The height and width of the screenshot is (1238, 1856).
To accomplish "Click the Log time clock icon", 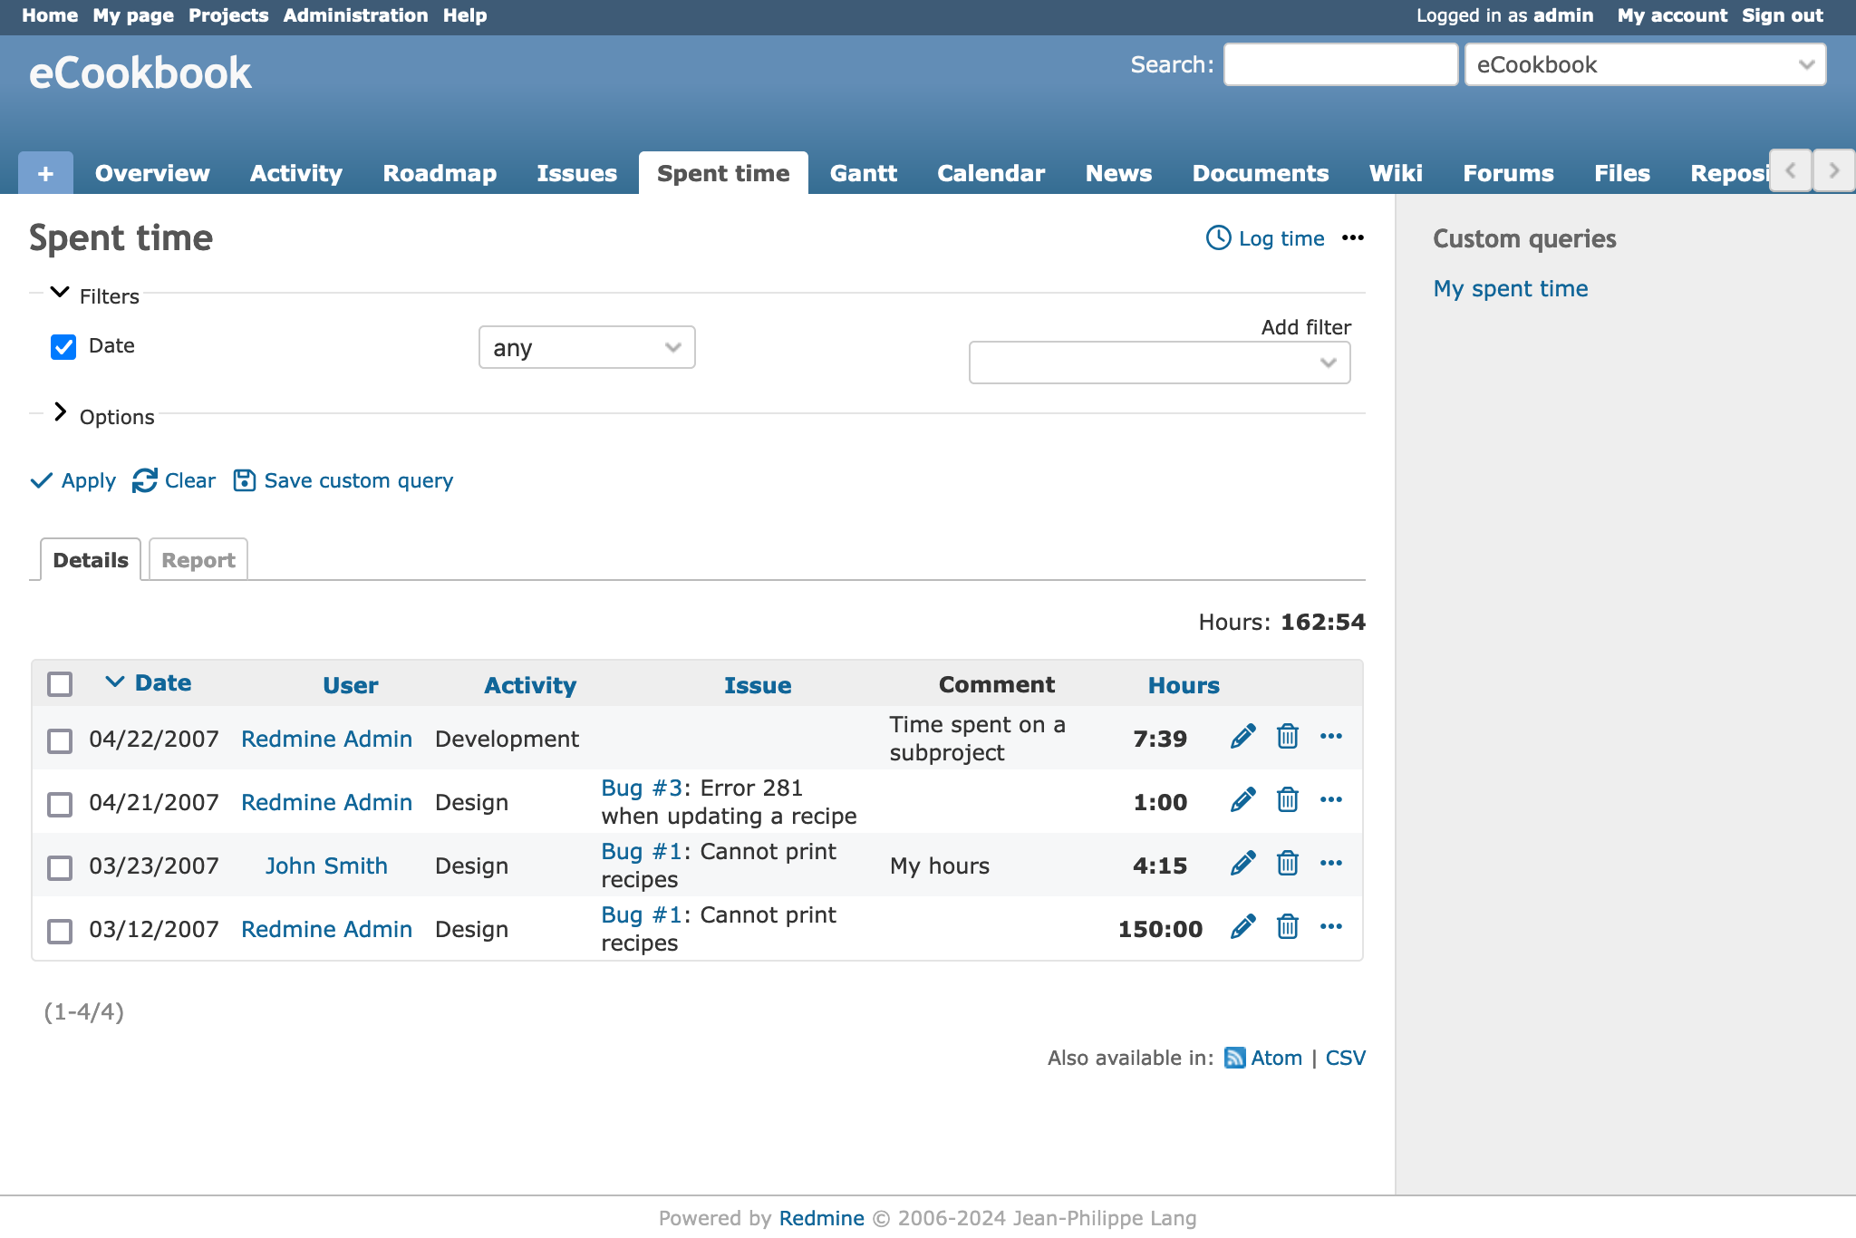I will (1218, 238).
